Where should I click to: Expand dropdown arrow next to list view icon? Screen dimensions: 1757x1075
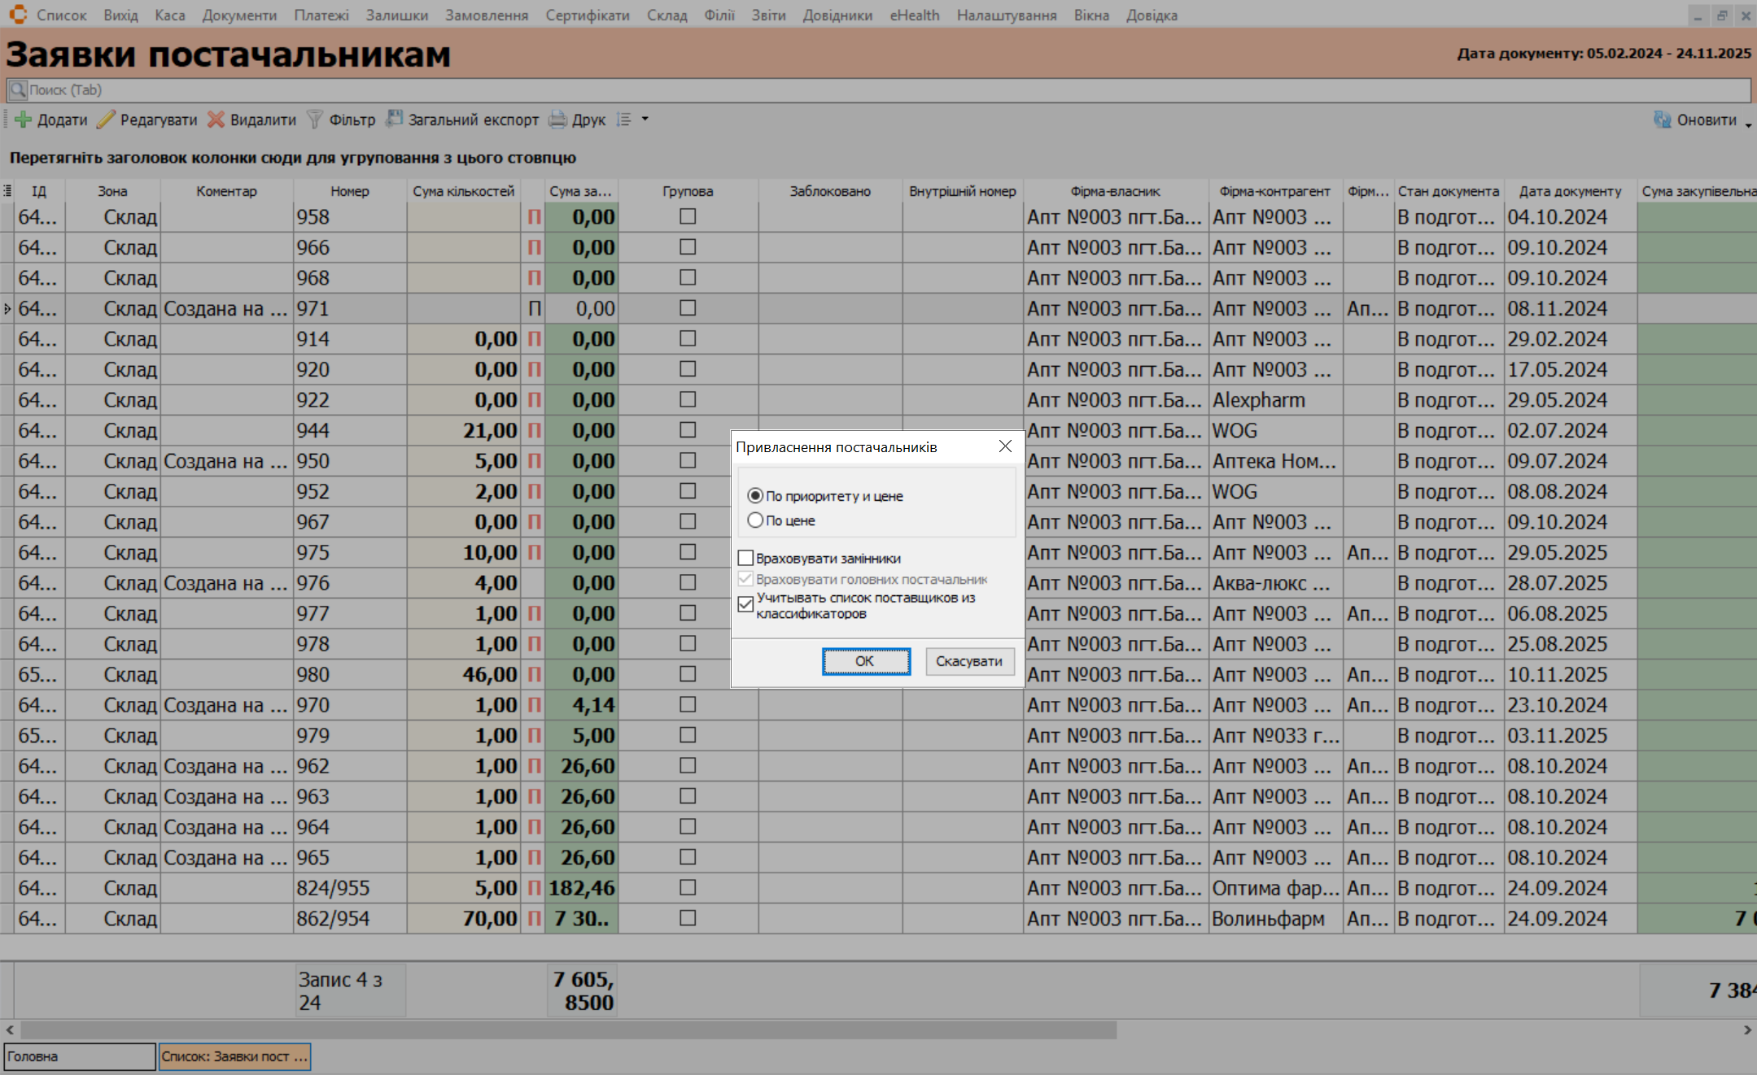(645, 119)
